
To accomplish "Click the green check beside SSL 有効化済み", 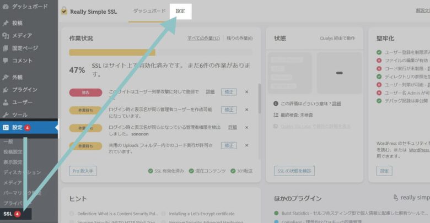I will pyautogui.click(x=150, y=171).
